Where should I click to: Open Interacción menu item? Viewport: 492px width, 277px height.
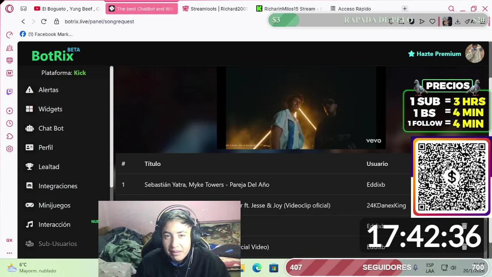[54, 225]
